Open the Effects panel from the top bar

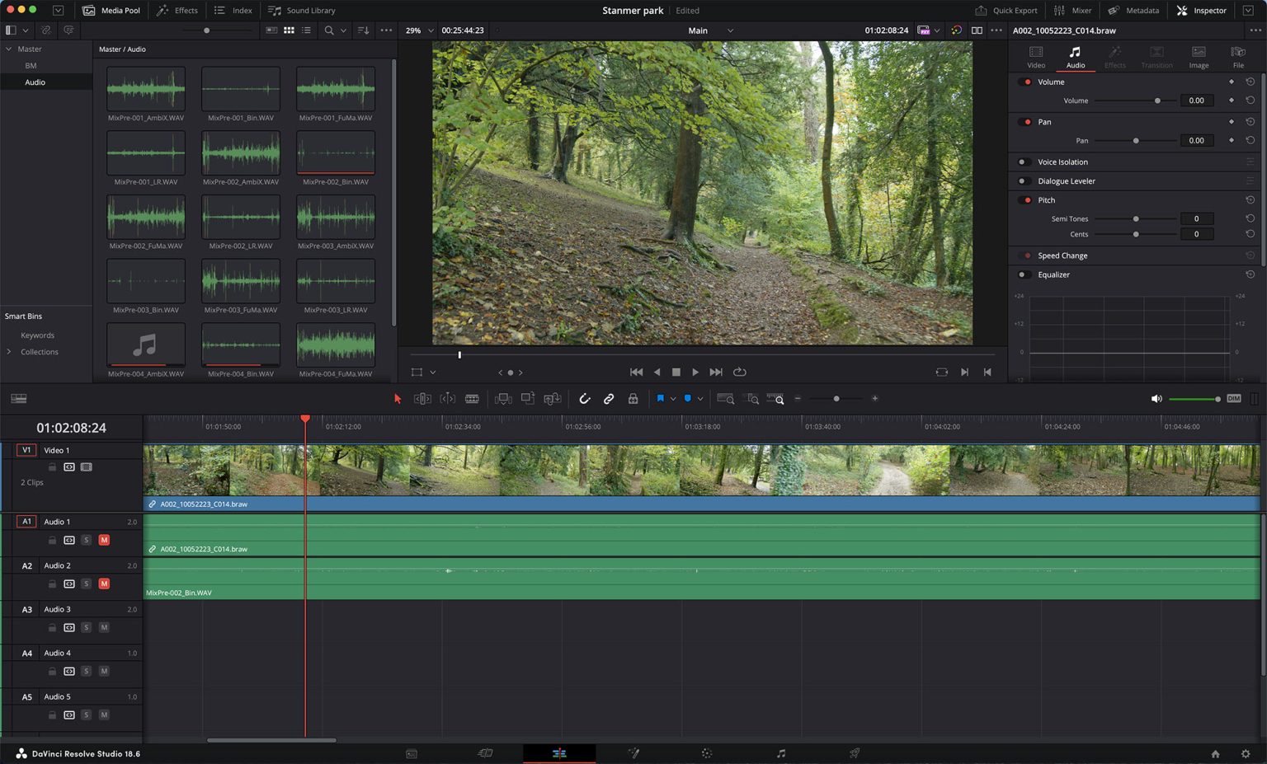click(177, 11)
